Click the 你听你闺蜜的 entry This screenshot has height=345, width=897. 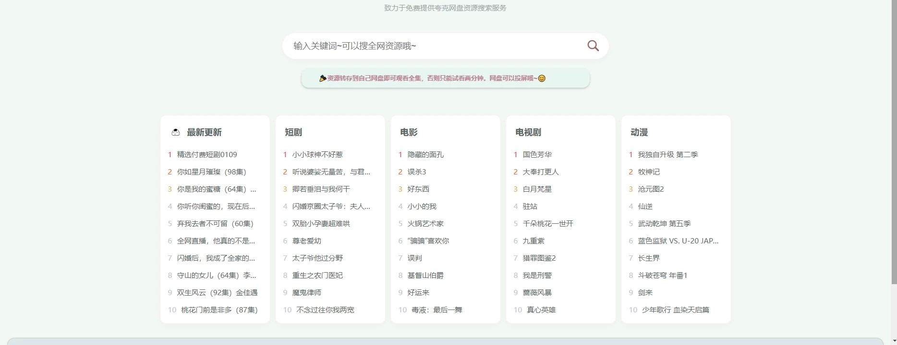[216, 207]
